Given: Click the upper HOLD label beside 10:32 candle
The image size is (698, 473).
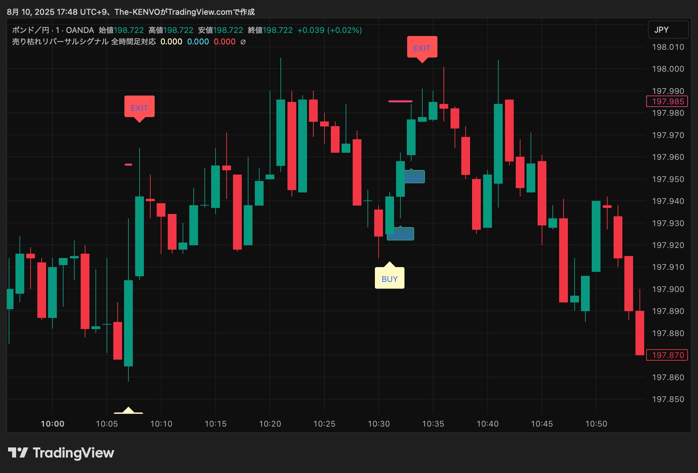Looking at the screenshot, I should (x=416, y=177).
